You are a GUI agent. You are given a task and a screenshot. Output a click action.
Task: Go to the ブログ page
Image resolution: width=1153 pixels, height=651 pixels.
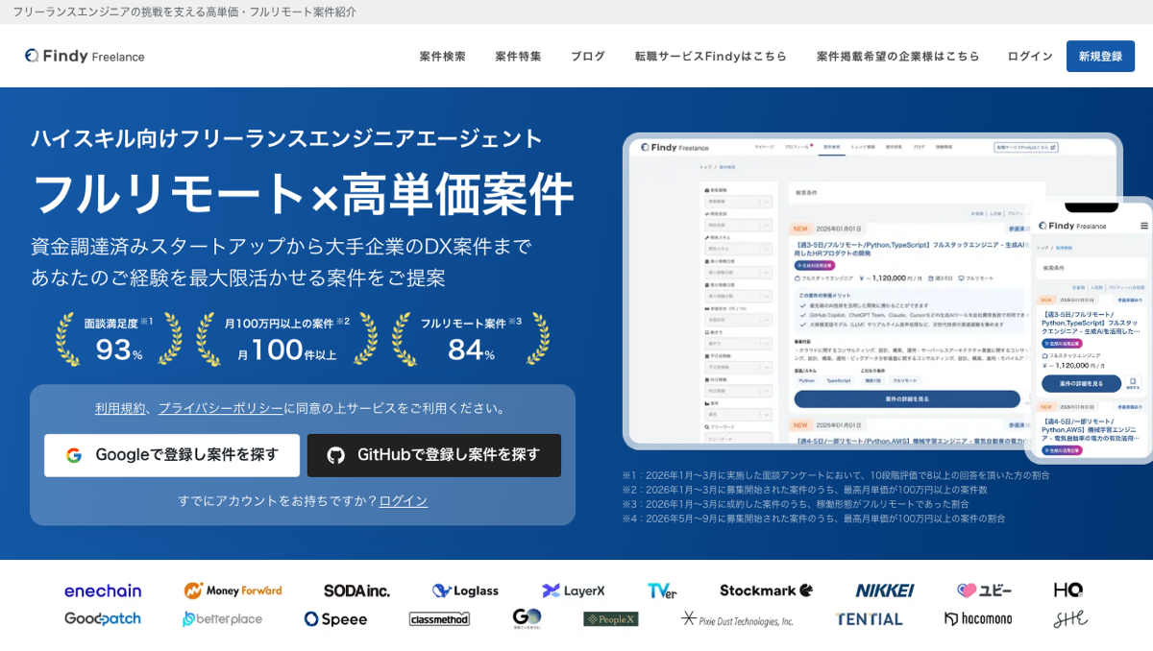(x=588, y=56)
